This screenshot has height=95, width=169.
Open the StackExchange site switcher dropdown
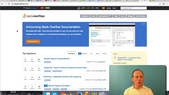click(x=31, y=8)
